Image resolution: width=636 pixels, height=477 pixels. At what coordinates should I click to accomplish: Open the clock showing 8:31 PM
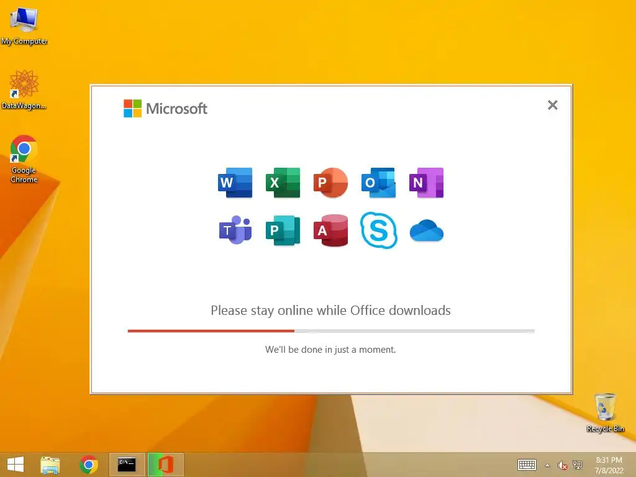(609, 465)
